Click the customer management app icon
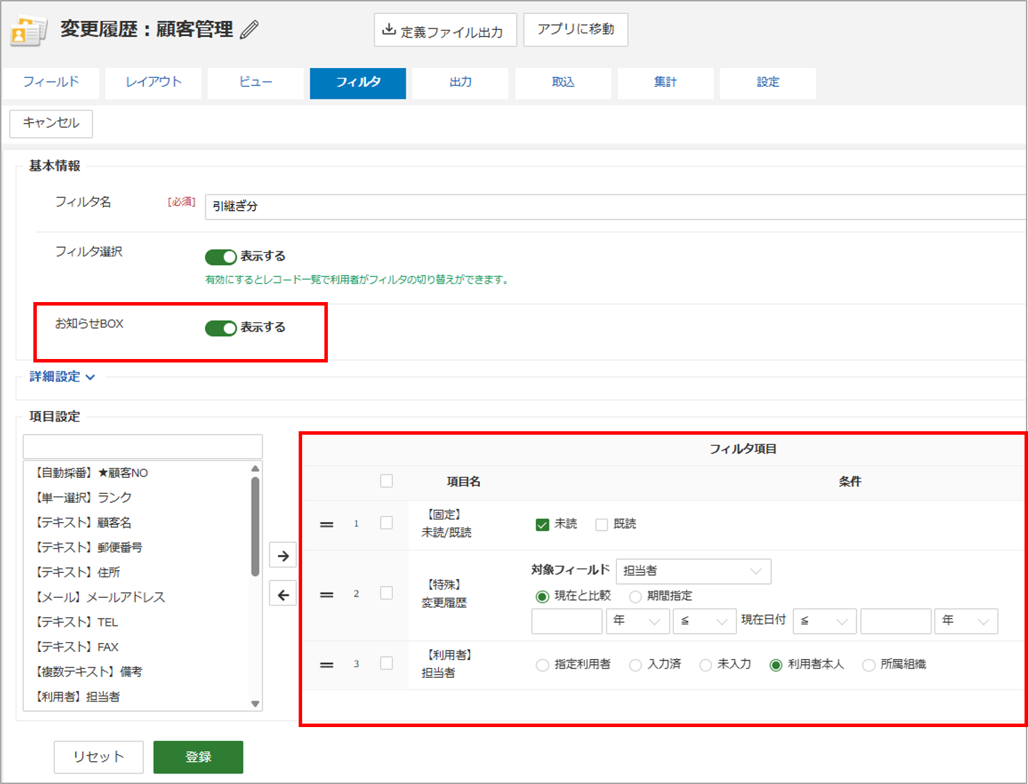 pyautogui.click(x=28, y=31)
